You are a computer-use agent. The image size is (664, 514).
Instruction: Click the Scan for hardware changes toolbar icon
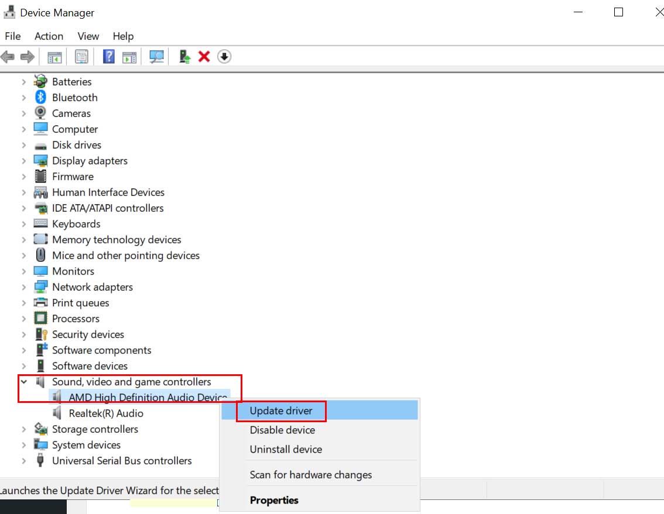[156, 57]
